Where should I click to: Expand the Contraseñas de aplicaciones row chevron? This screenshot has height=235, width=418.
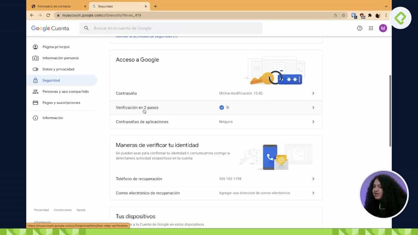pos(313,122)
